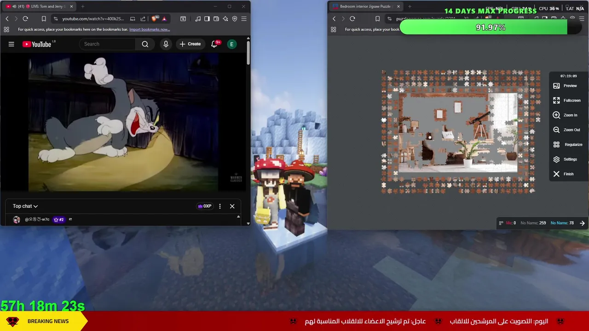Viewport: 589px width, 331px height.
Task: Click the 57h 18m 23s timer overlay
Action: (x=43, y=306)
